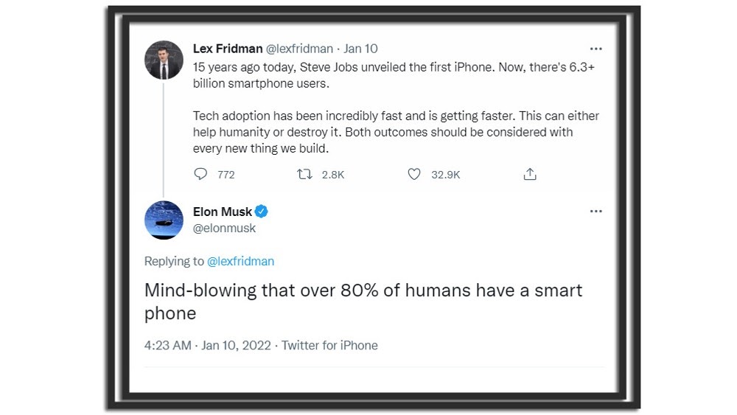This screenshot has height=415, width=737.
Task: Open Elon Musk's profile avatar
Action: [x=164, y=220]
